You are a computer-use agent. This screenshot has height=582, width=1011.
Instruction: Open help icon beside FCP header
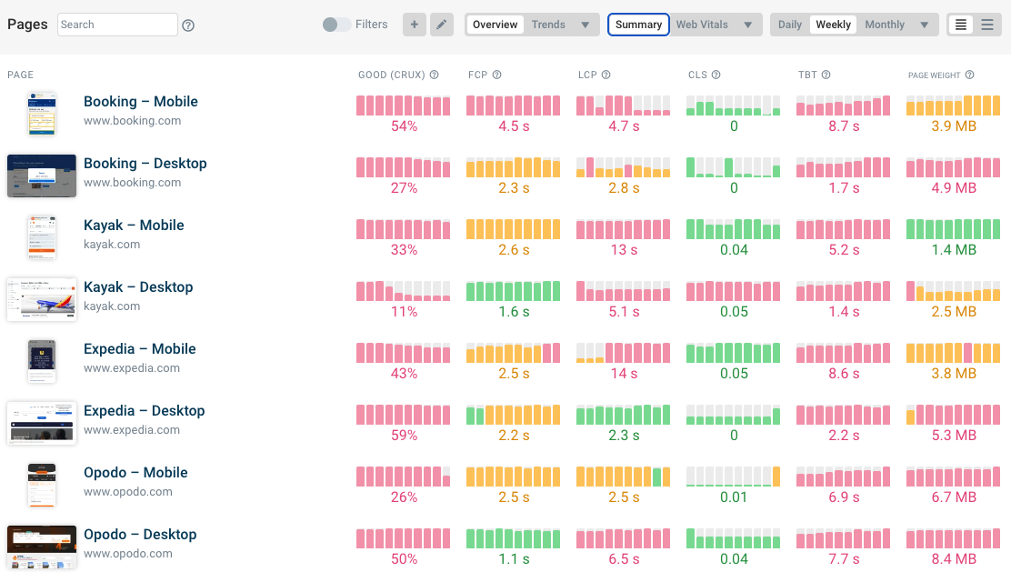click(496, 75)
